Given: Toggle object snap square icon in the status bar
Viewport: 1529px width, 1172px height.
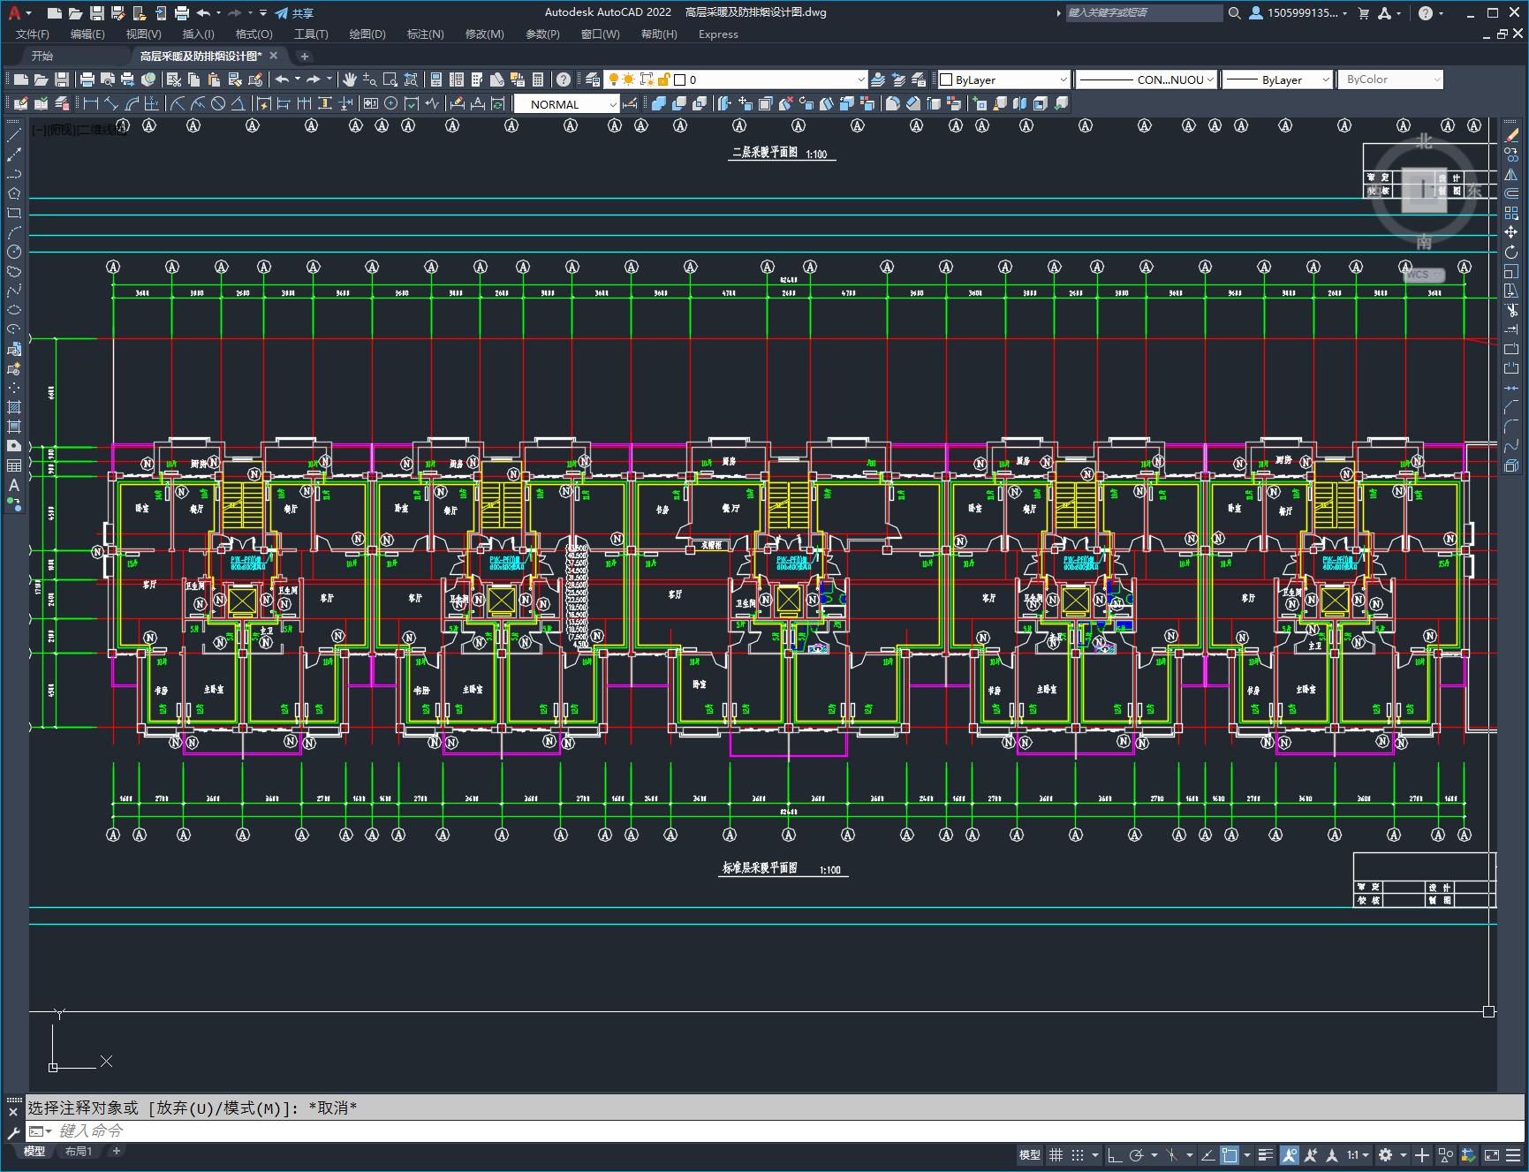Looking at the screenshot, I should 1230,1154.
